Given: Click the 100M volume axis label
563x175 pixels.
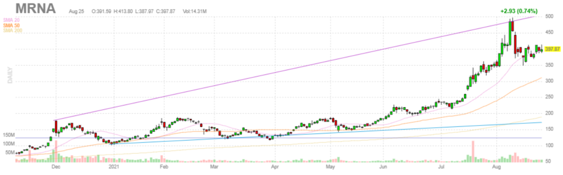Looking at the screenshot, I should pos(9,143).
